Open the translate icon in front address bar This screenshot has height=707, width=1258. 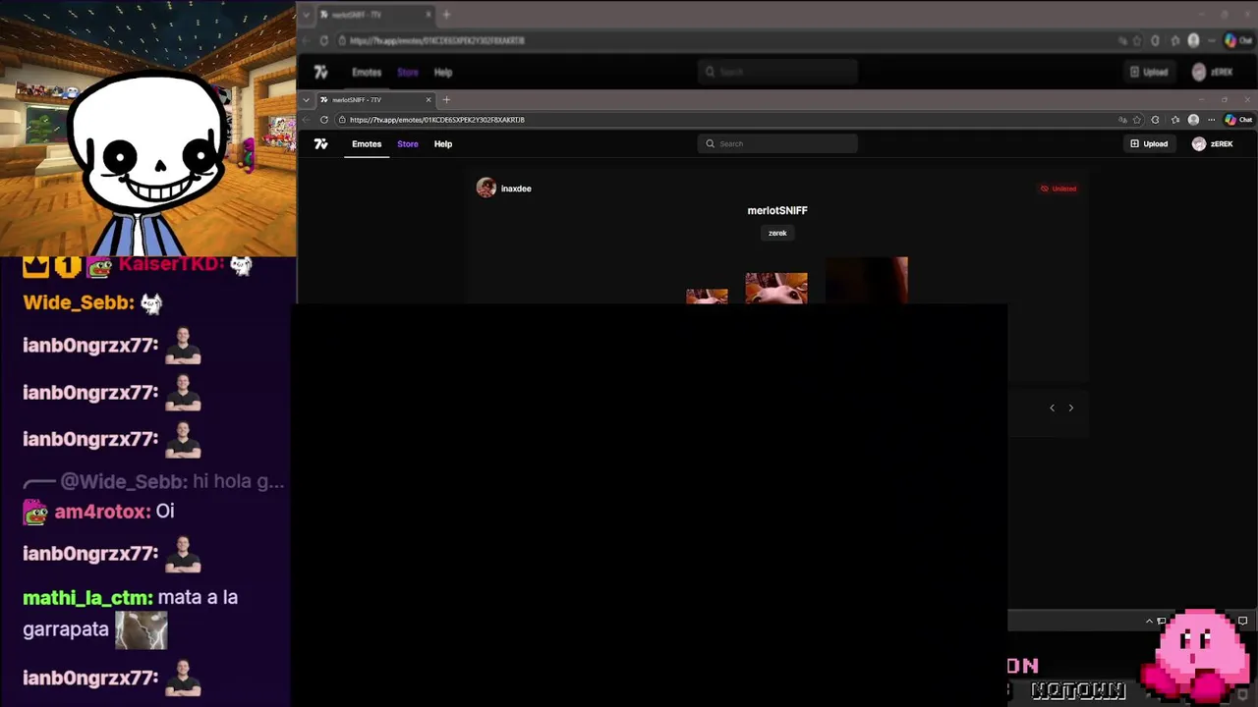pyautogui.click(x=1122, y=120)
